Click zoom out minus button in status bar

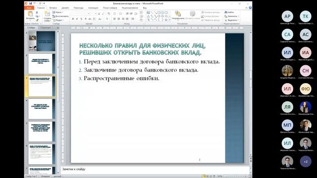[225, 176]
